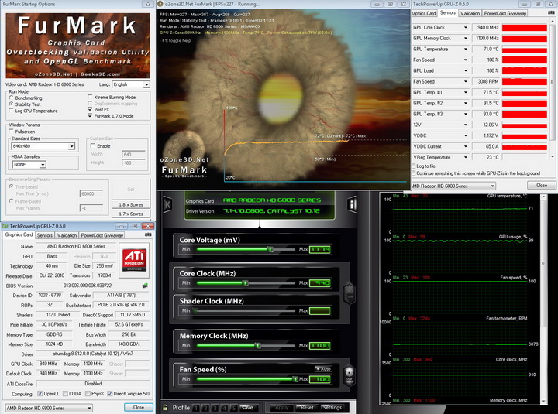Expand the GPU Memory Clock sensor dropdown
The image size is (558, 414).
[465, 38]
